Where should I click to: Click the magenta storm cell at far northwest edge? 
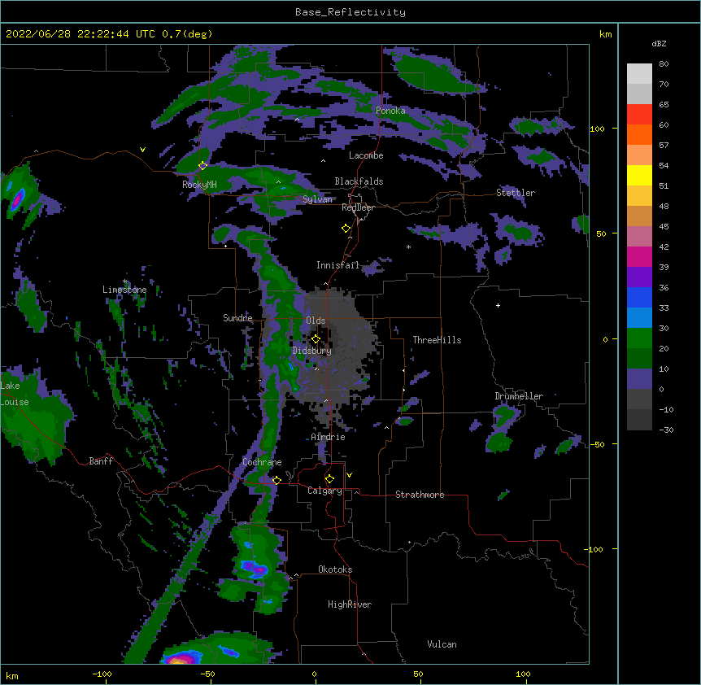click(x=17, y=200)
